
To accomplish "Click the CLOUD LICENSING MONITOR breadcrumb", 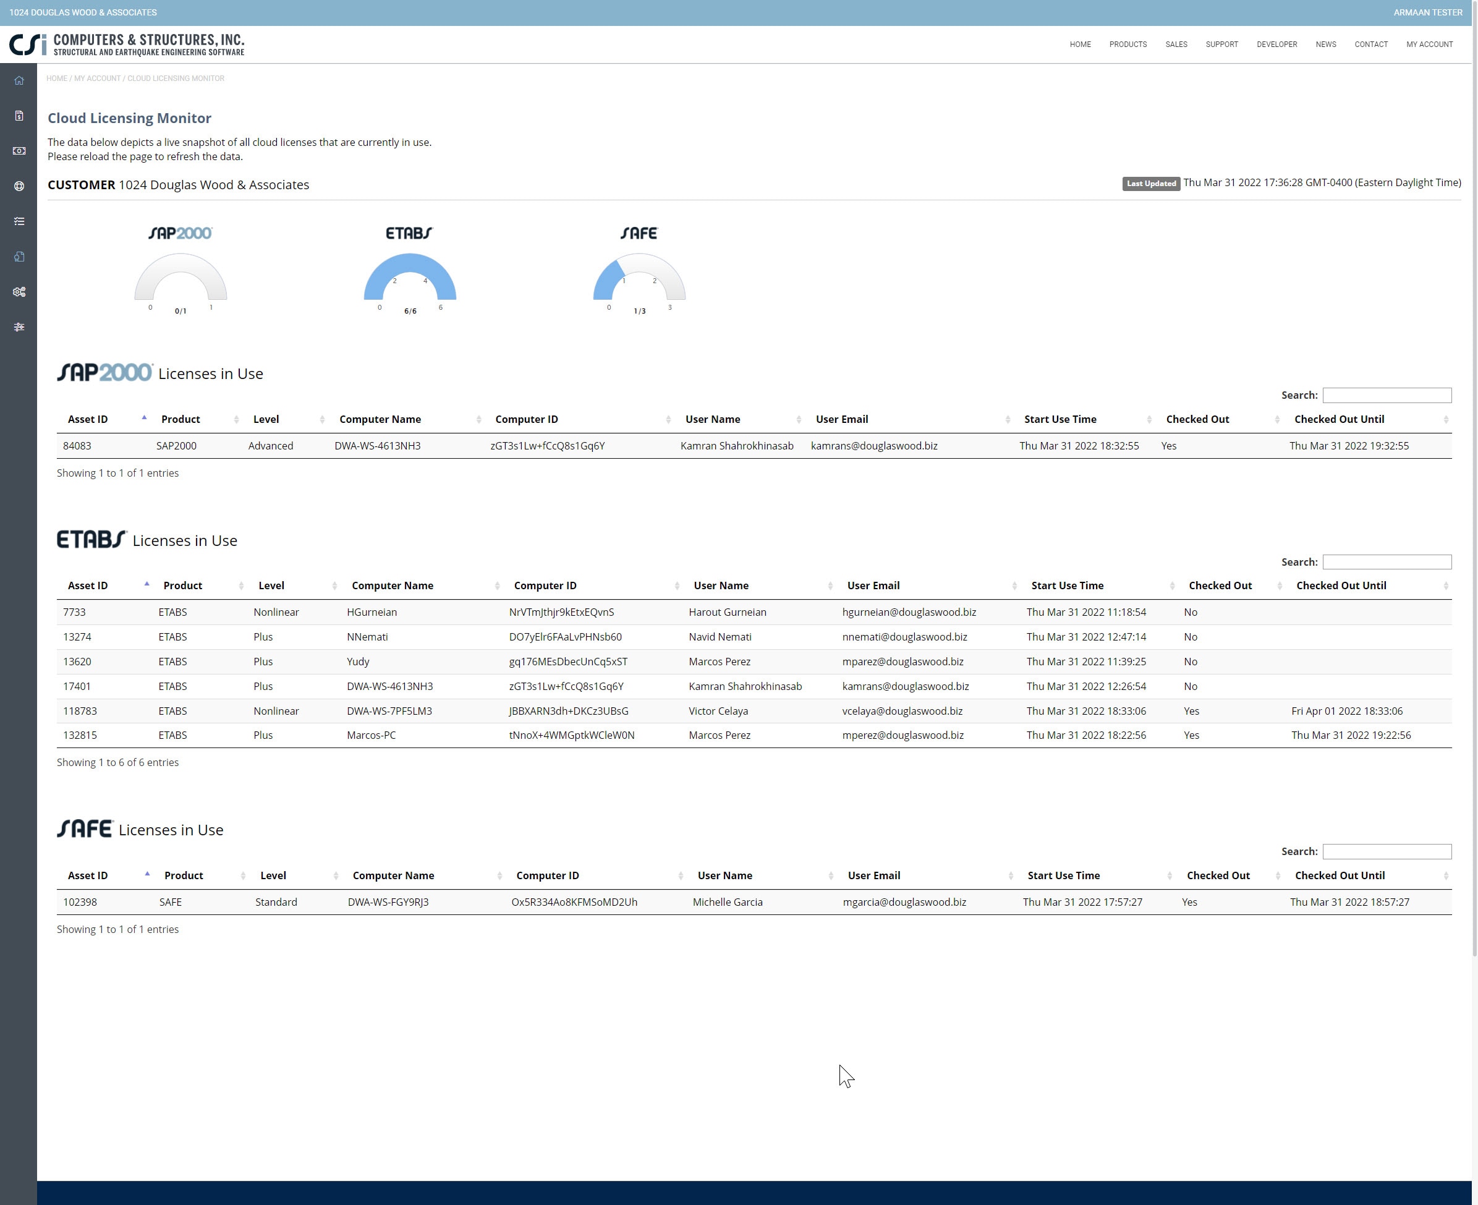I will [x=176, y=79].
